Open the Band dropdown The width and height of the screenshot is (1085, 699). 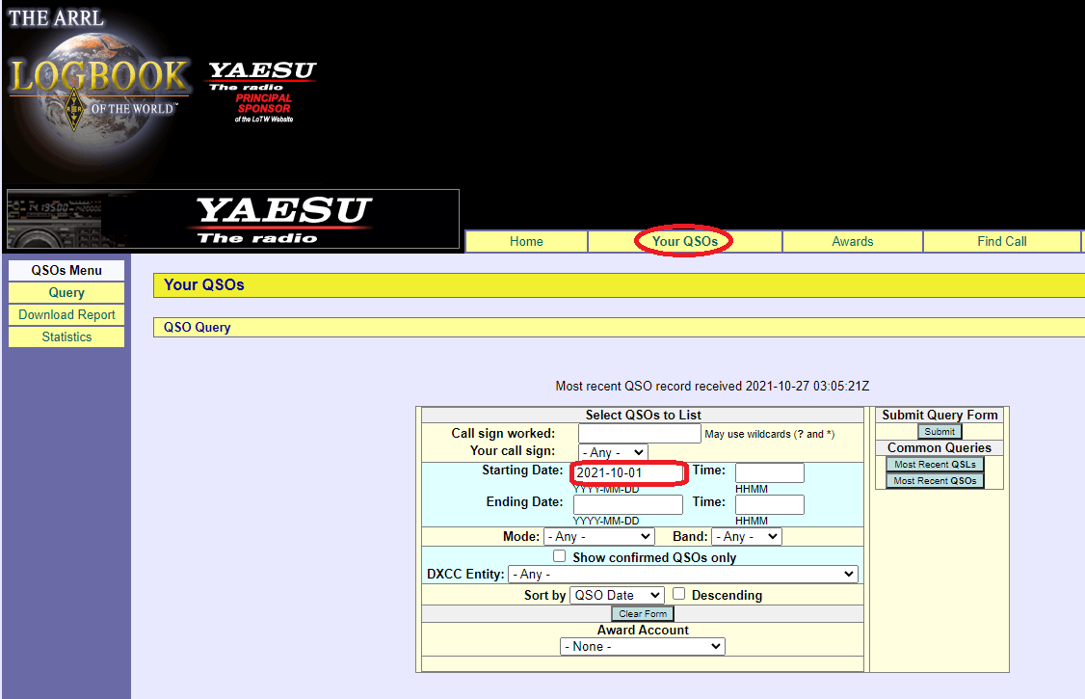pyautogui.click(x=747, y=536)
